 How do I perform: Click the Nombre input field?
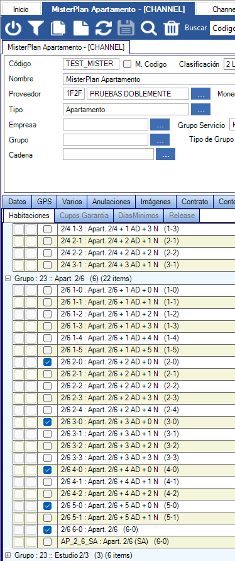tap(149, 79)
